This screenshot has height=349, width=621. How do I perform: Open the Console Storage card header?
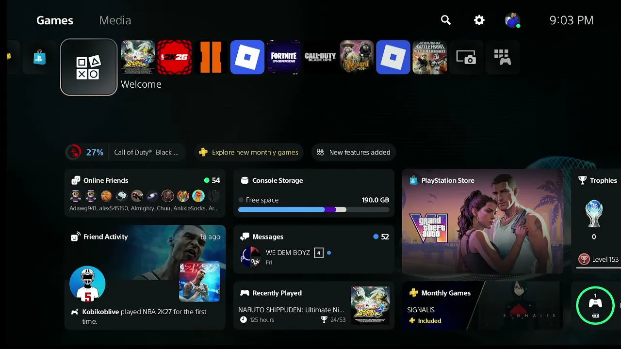point(272,180)
